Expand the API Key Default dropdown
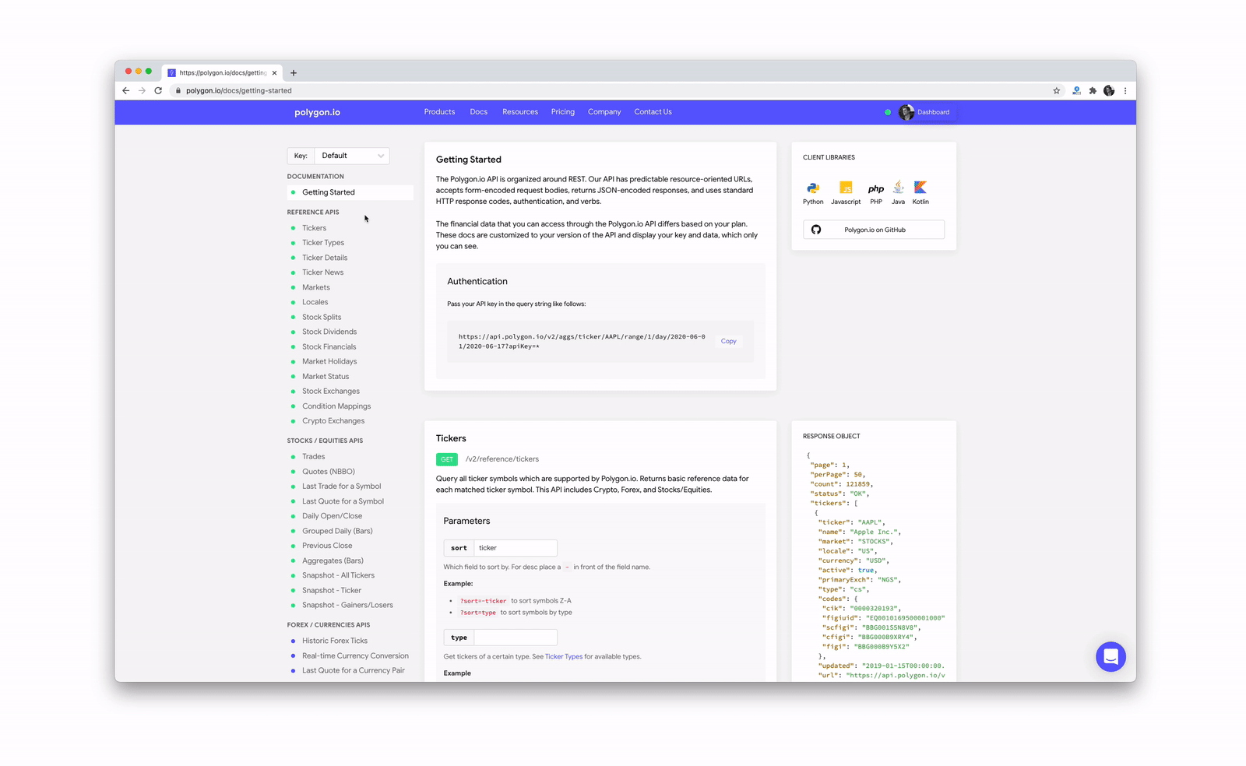Image resolution: width=1246 pixels, height=766 pixels. coord(352,156)
